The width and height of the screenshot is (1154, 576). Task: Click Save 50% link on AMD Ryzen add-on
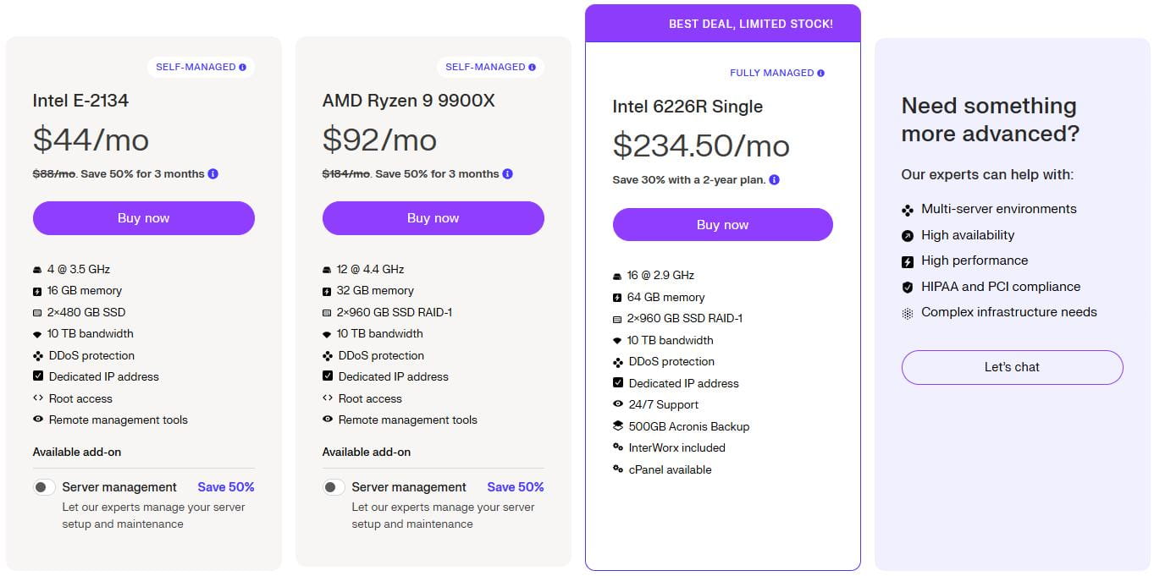(516, 487)
